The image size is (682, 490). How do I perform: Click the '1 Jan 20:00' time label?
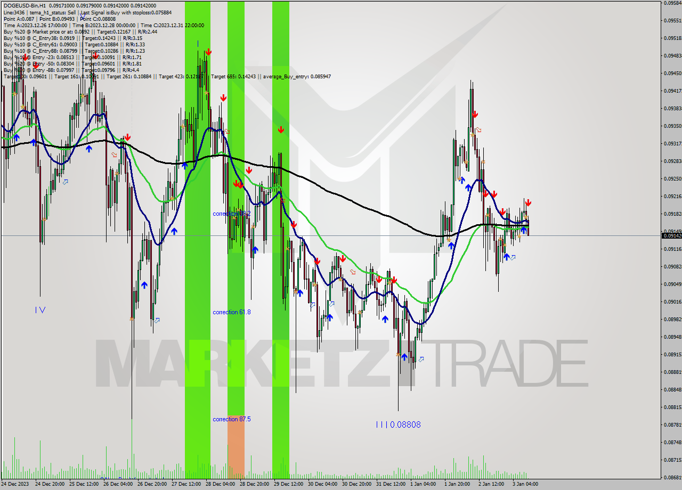tap(458, 484)
